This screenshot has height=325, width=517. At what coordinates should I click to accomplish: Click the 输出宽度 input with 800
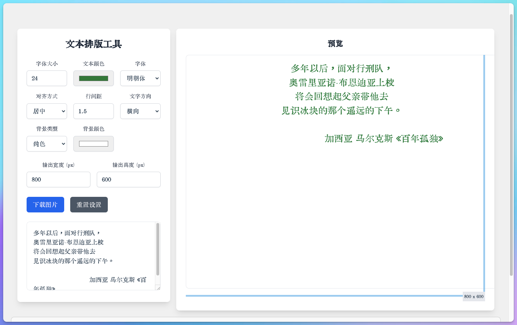click(59, 179)
